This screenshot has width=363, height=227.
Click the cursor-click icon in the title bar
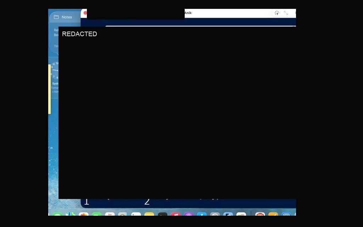(x=277, y=13)
